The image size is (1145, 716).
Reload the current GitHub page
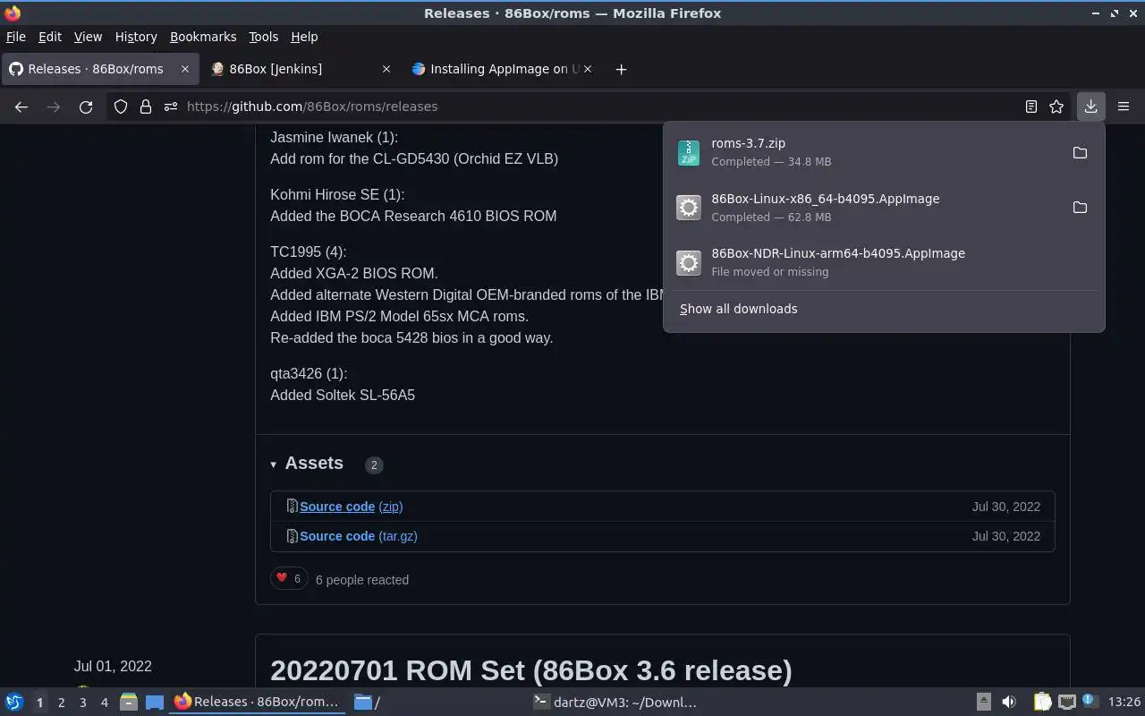[86, 107]
